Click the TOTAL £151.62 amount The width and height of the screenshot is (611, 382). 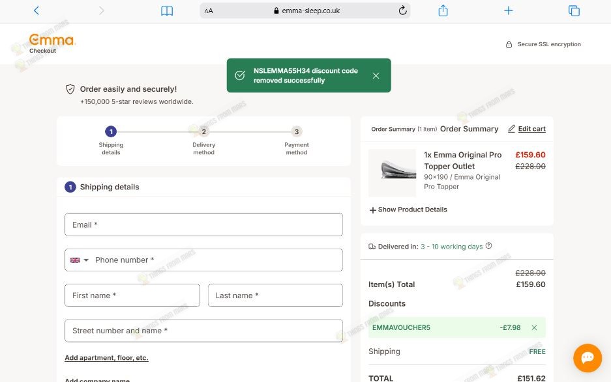(531, 378)
